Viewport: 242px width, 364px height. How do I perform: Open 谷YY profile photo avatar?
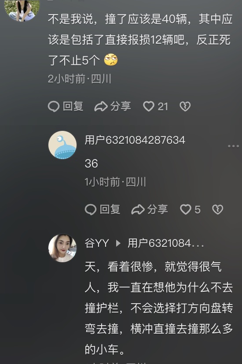pyautogui.click(x=62, y=248)
